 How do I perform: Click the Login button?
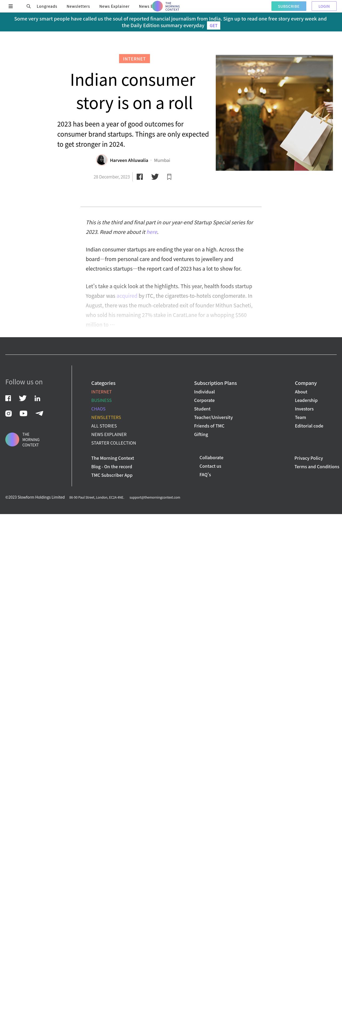pos(324,6)
